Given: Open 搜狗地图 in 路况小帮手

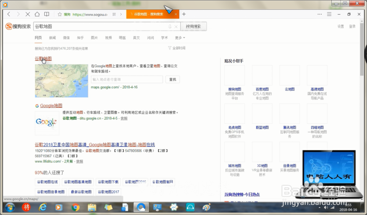Looking at the screenshot, I should coord(235,89).
